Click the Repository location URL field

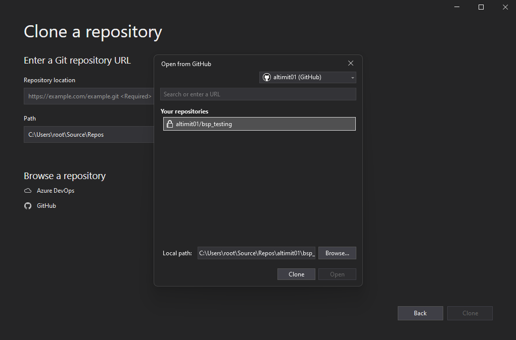[89, 96]
